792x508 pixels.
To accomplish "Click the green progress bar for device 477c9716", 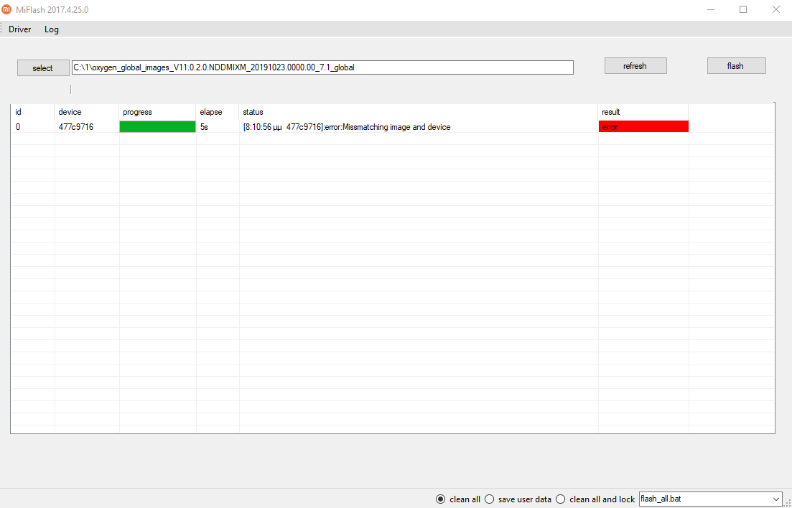I will (x=157, y=127).
